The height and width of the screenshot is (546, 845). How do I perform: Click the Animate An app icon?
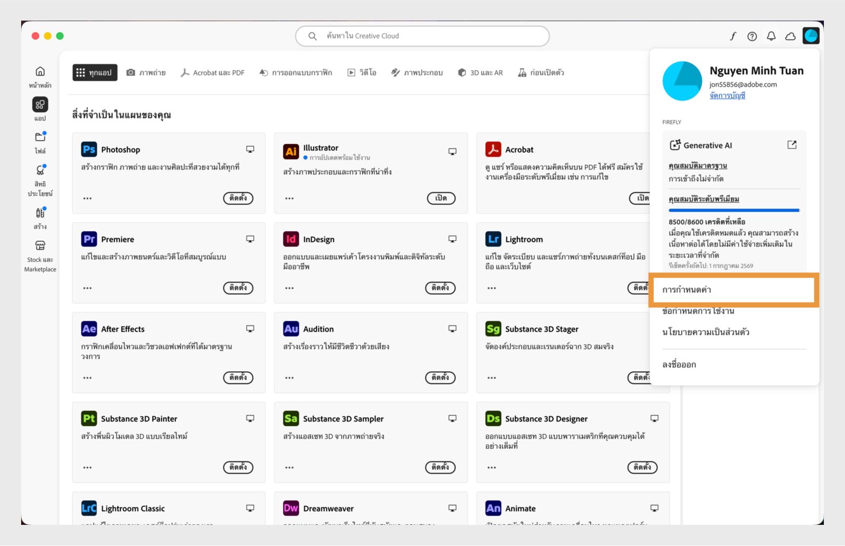coord(493,509)
